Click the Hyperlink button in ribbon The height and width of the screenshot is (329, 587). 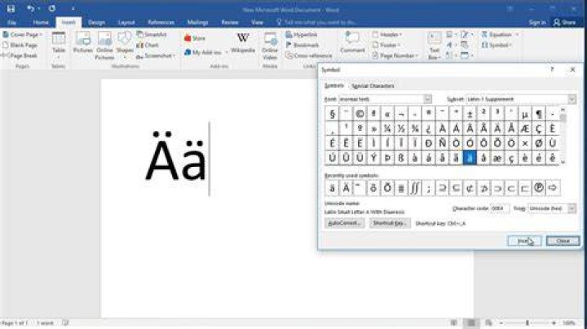pos(302,35)
